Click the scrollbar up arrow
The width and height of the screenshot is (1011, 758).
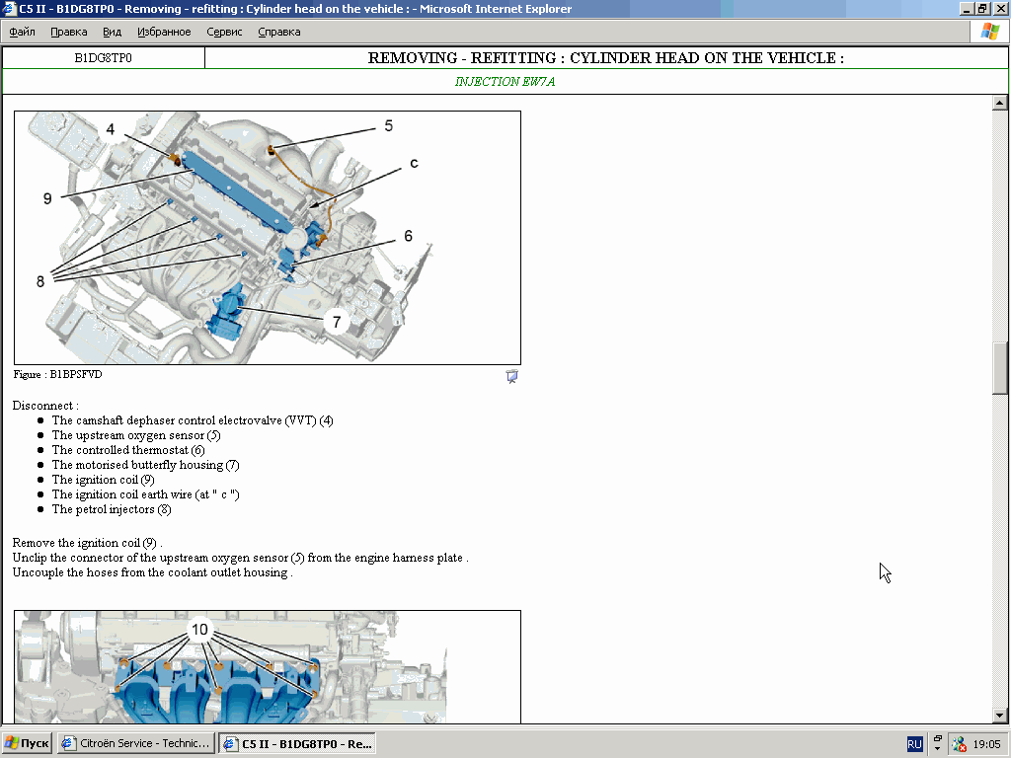999,103
